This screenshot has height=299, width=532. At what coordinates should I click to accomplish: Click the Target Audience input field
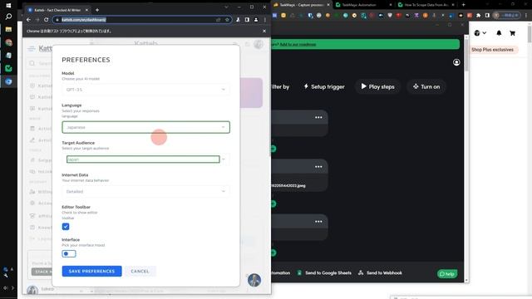click(x=143, y=159)
